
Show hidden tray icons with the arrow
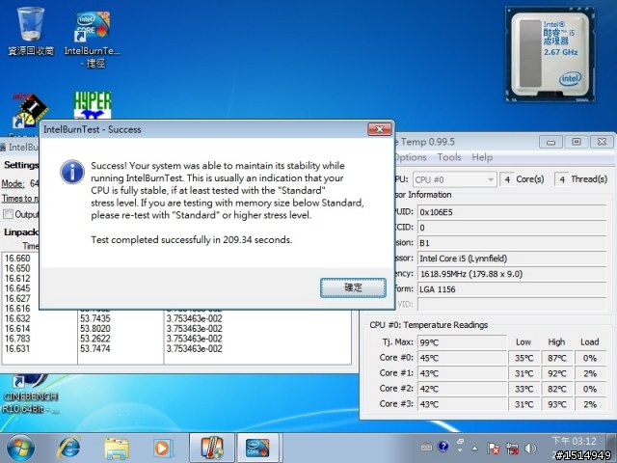475,448
